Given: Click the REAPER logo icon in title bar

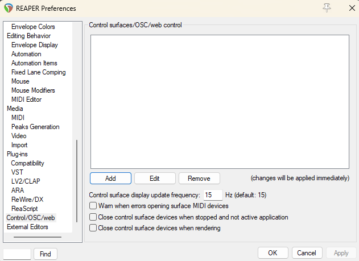Looking at the screenshot, I should coord(9,8).
